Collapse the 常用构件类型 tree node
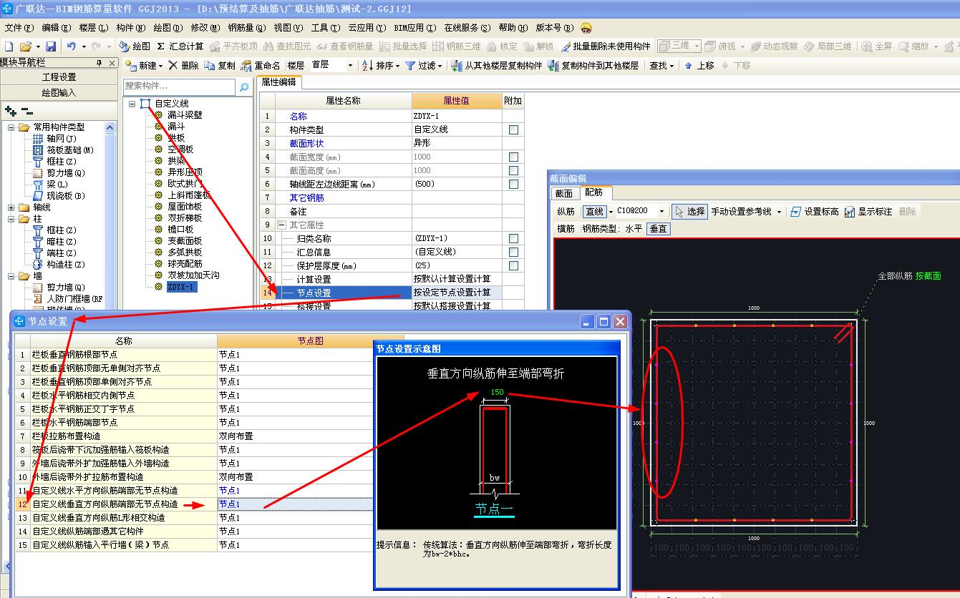The height and width of the screenshot is (598, 960). (11, 127)
